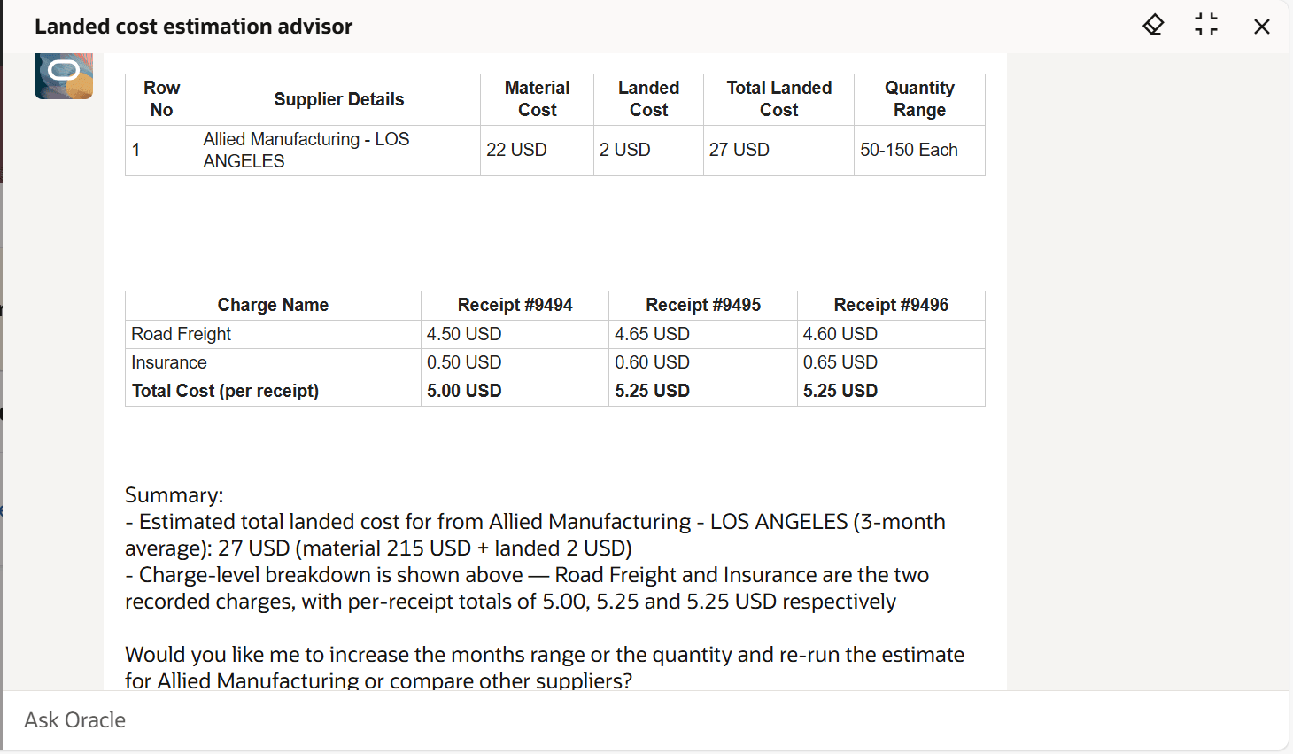Click the Allied Manufacturing - LOS ANGELES supplier cell

pos(306,151)
